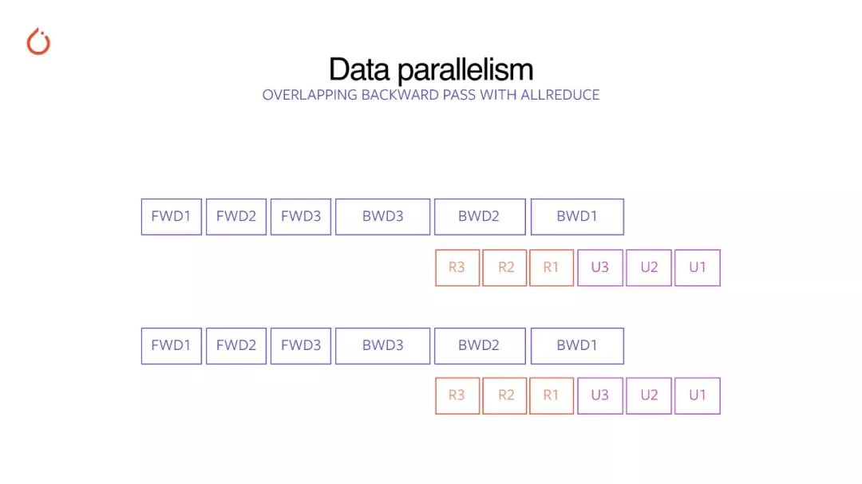The image size is (862, 484).
Task: Select the Data parallelism slide title
Action: click(x=431, y=70)
